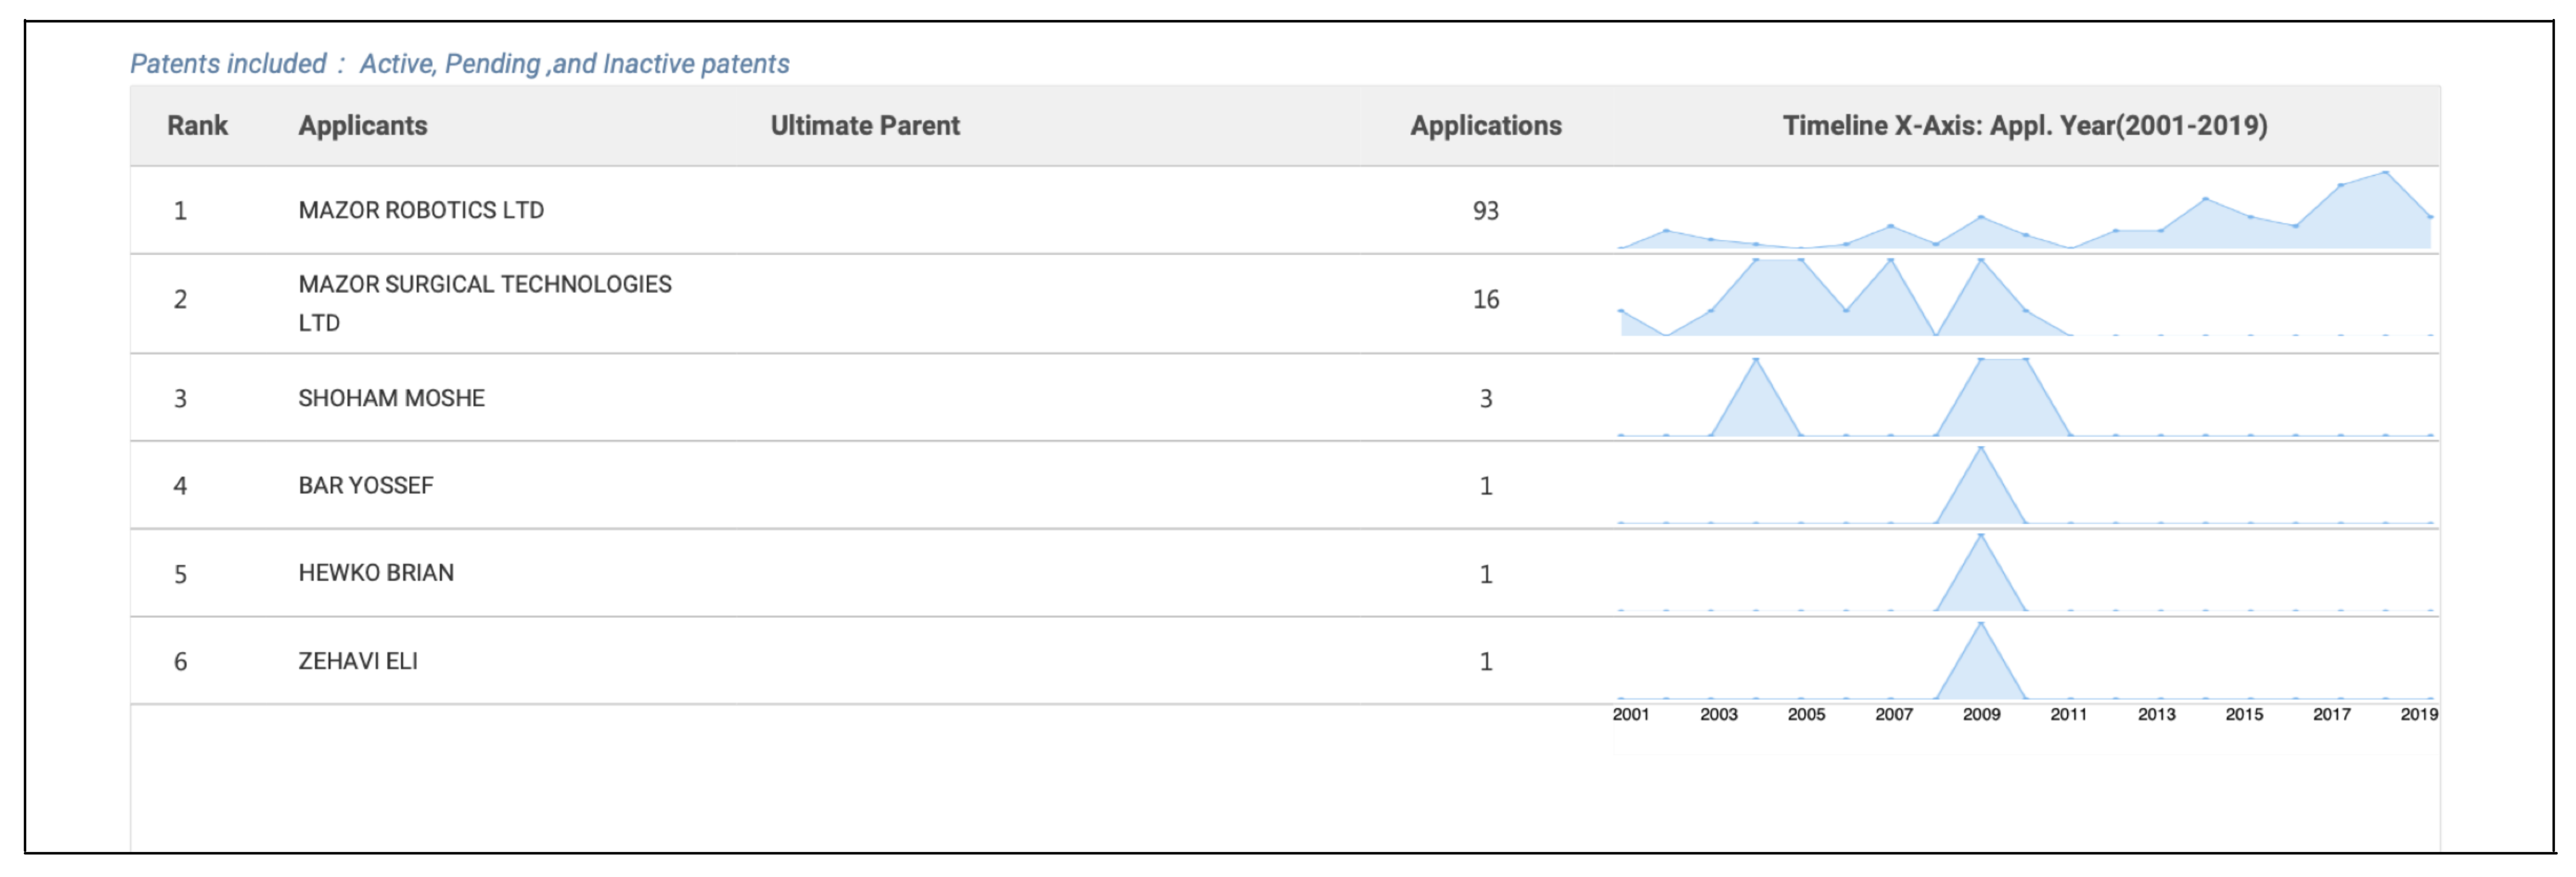Viewport: 2576px width, 877px height.
Task: Click applications count 1 for ZEHAVI ELI
Action: coord(1485,662)
